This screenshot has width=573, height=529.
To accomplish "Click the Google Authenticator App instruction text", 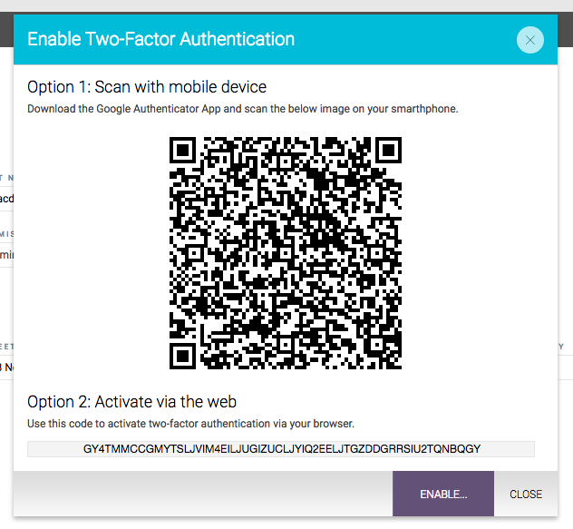I will tap(243, 109).
